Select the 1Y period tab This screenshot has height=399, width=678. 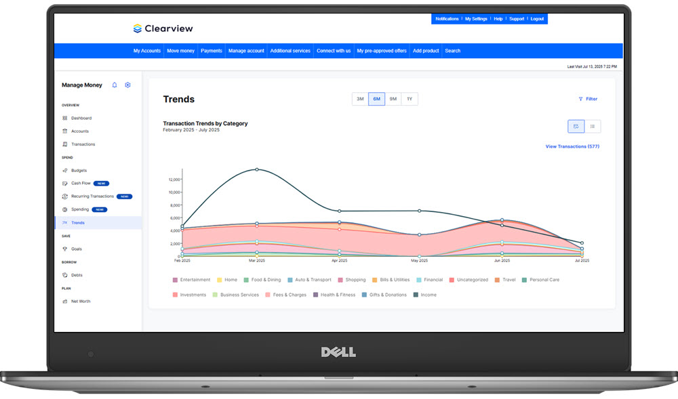click(x=410, y=99)
